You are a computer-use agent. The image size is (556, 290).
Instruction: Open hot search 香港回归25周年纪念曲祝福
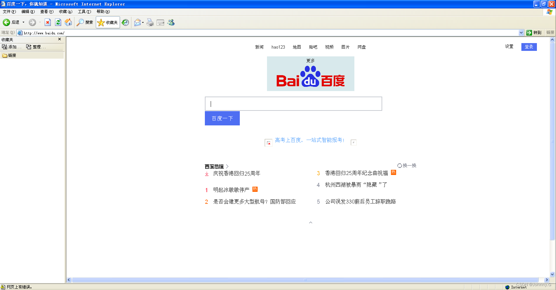356,173
